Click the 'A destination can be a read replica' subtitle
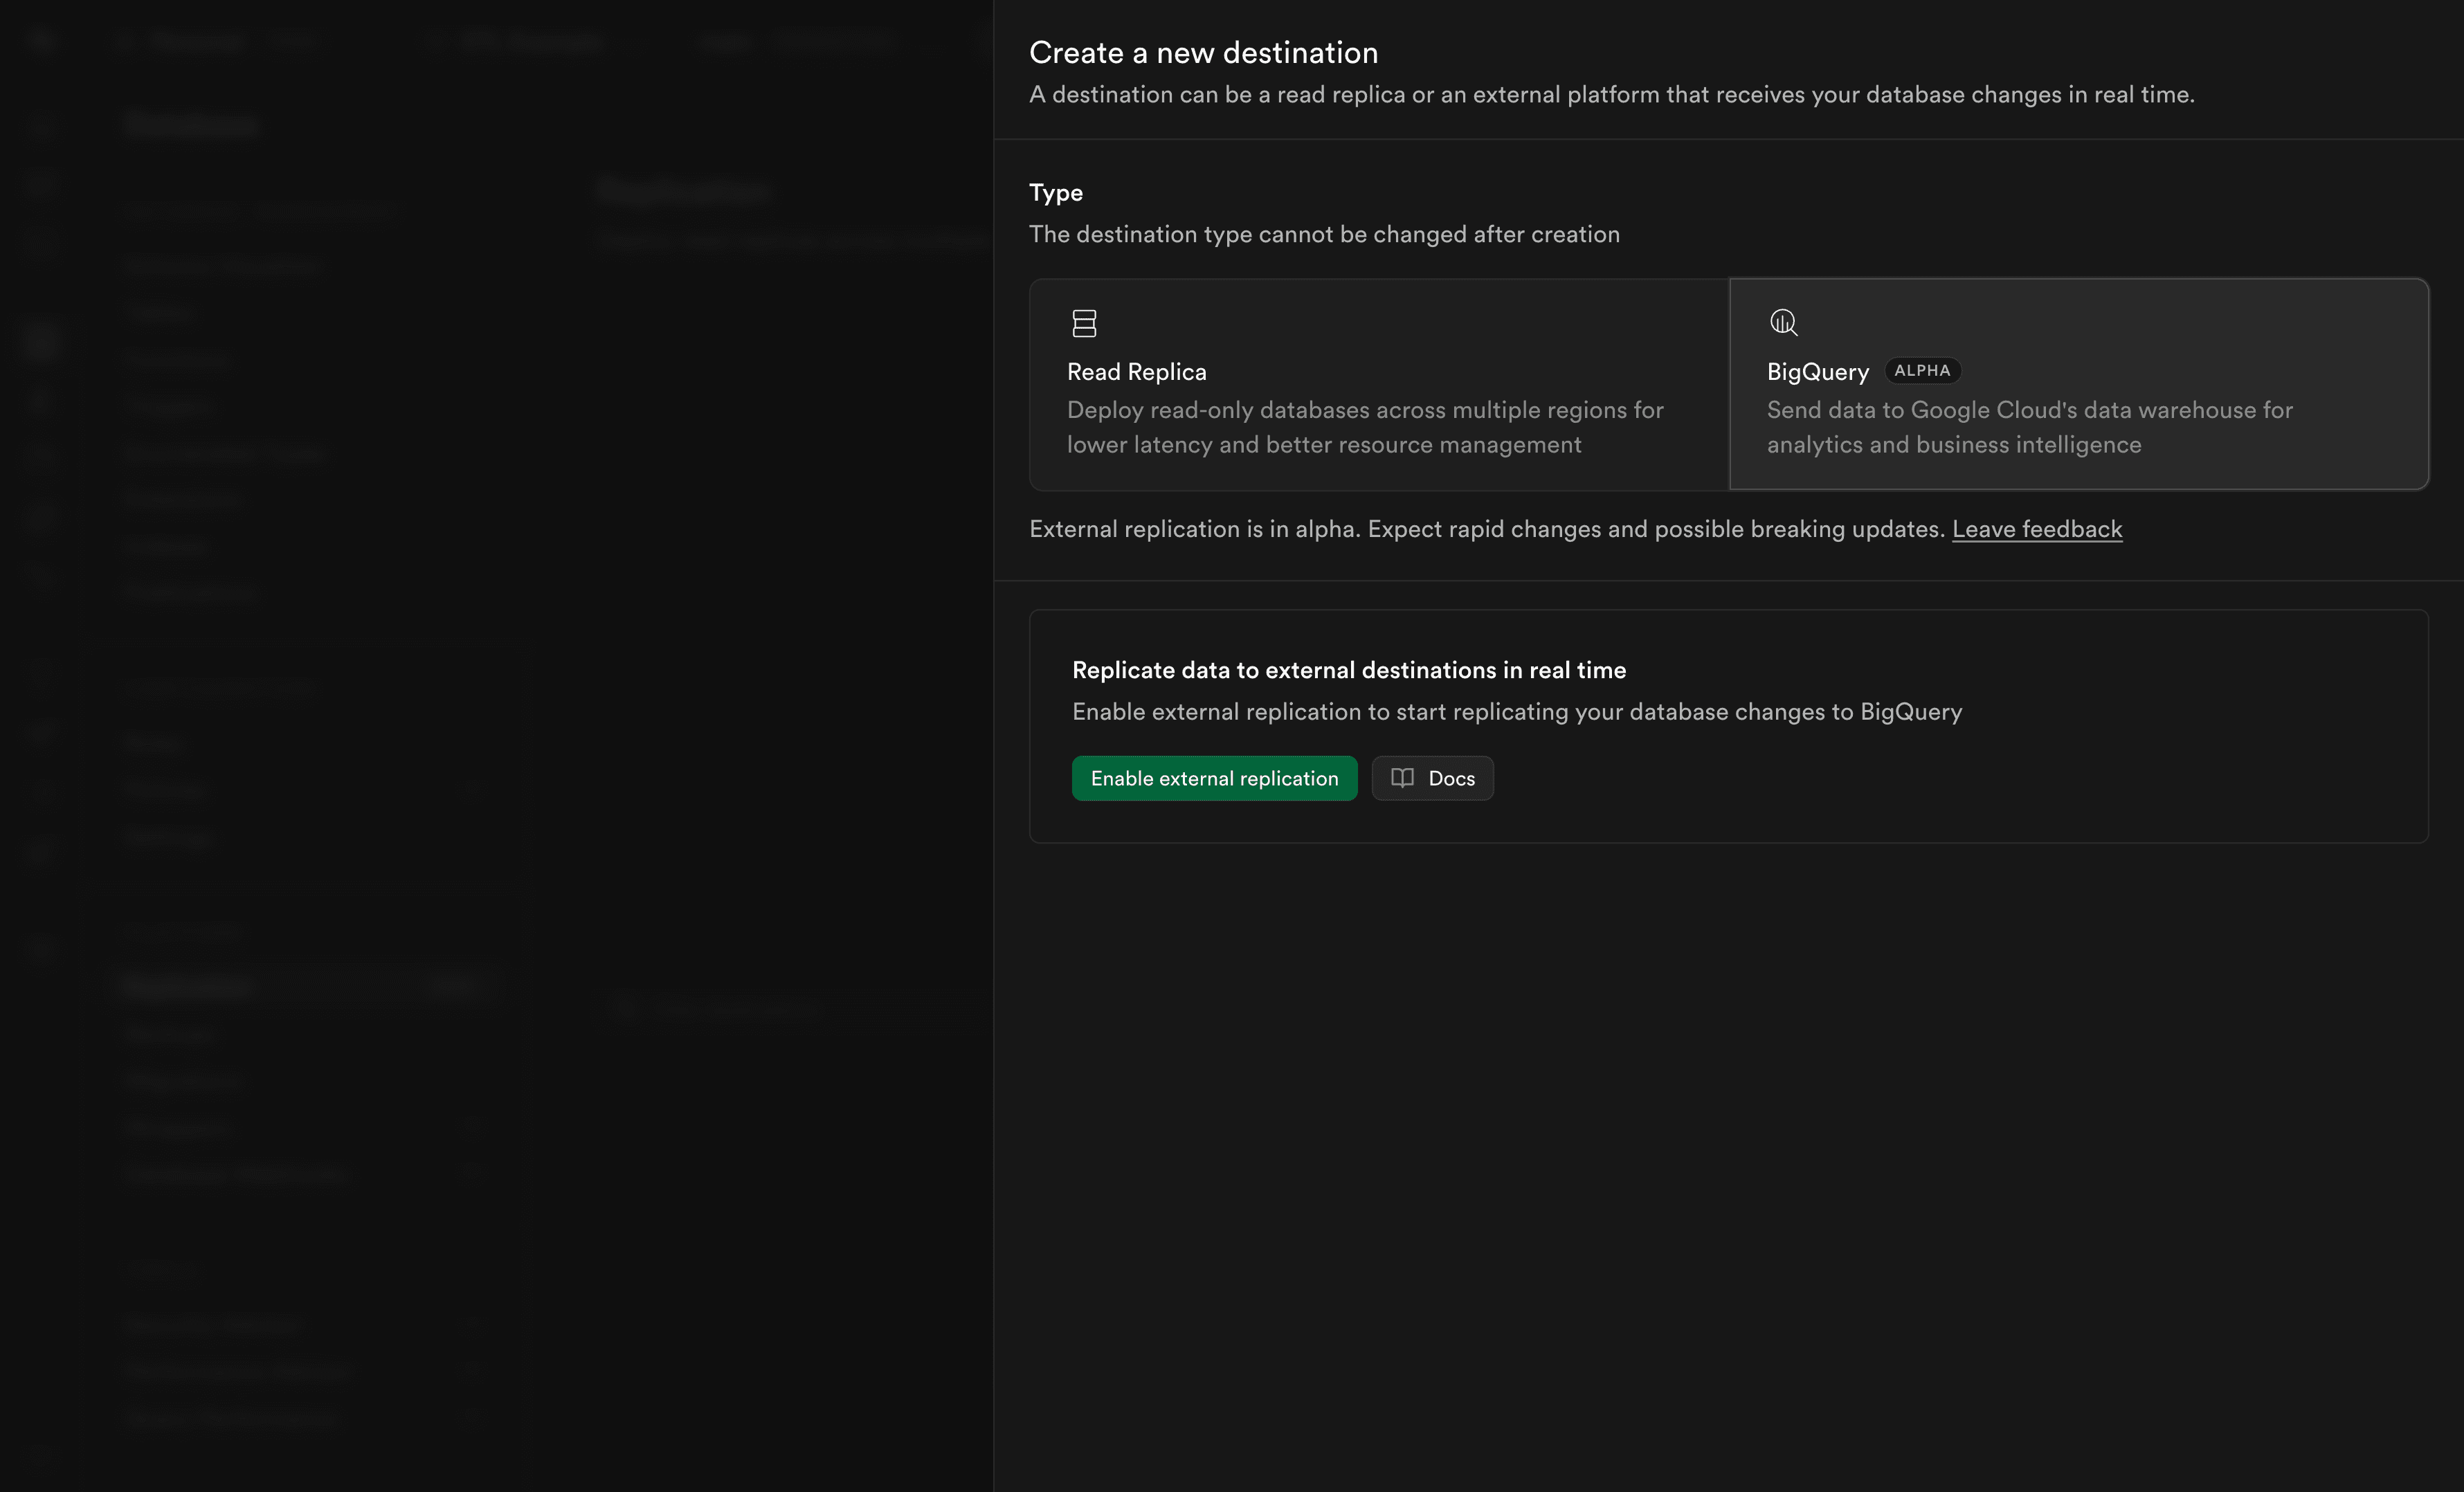Image resolution: width=2464 pixels, height=1492 pixels. pyautogui.click(x=1612, y=95)
